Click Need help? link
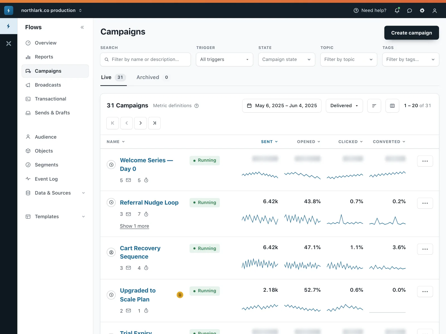 370,11
